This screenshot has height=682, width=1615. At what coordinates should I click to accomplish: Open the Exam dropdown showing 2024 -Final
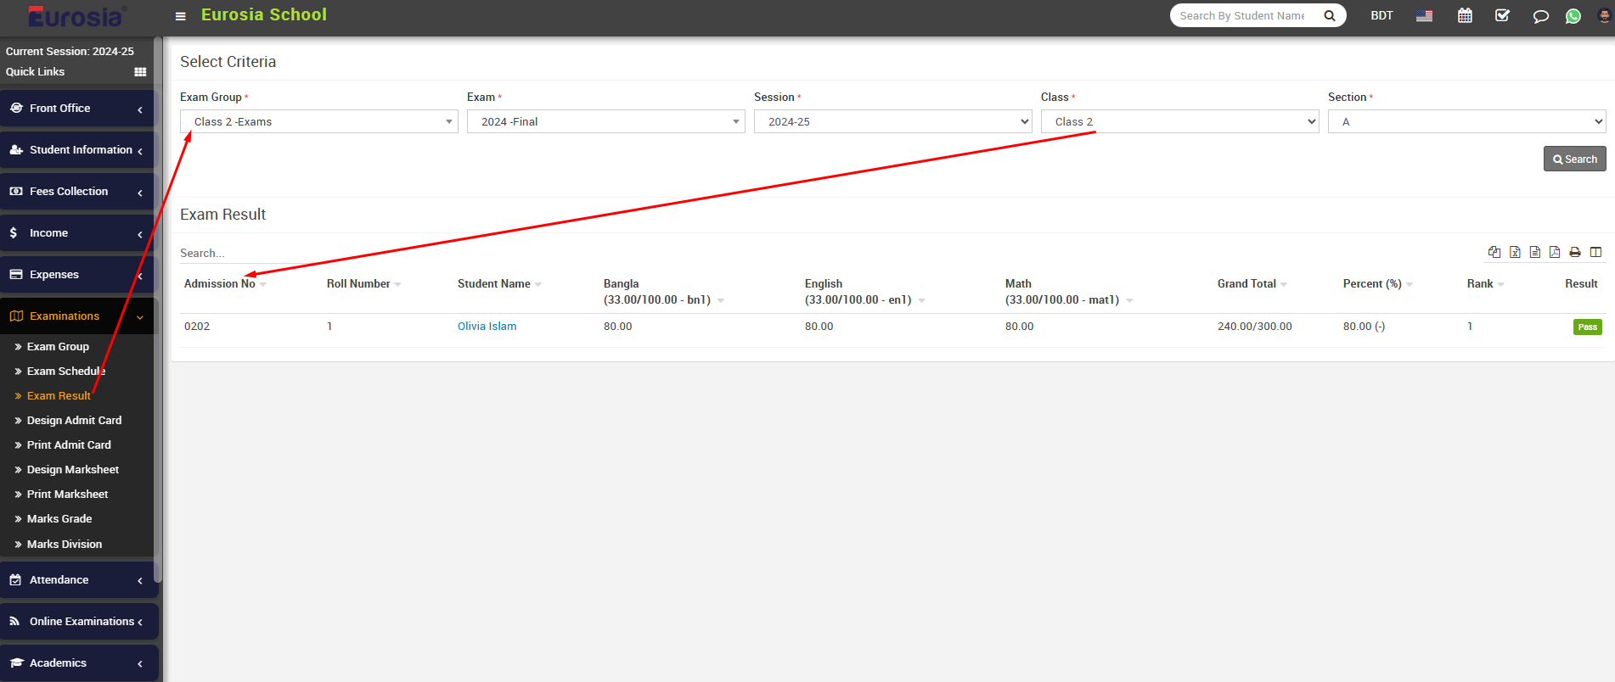[605, 121]
